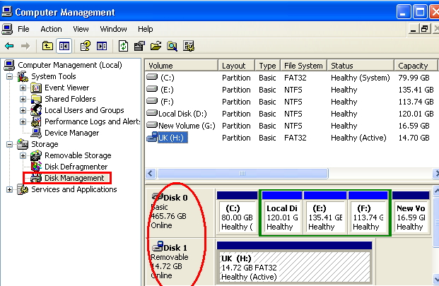This screenshot has height=286, width=439.
Task: Collapse the Storage tree node
Action: tap(9, 144)
